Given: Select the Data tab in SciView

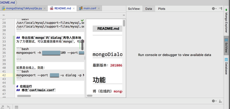Looking at the screenshot, I should [x=149, y=9].
